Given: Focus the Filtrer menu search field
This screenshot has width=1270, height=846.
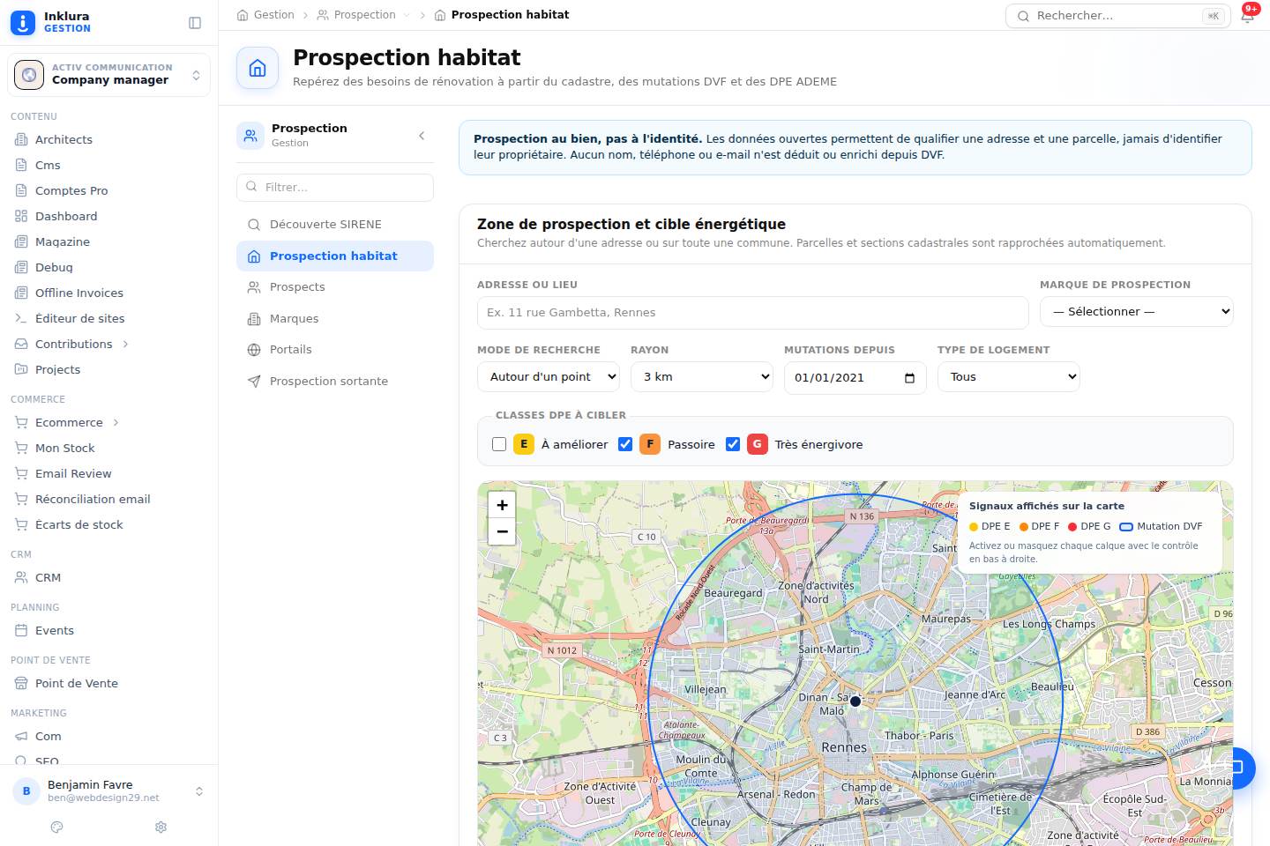Looking at the screenshot, I should [x=335, y=188].
